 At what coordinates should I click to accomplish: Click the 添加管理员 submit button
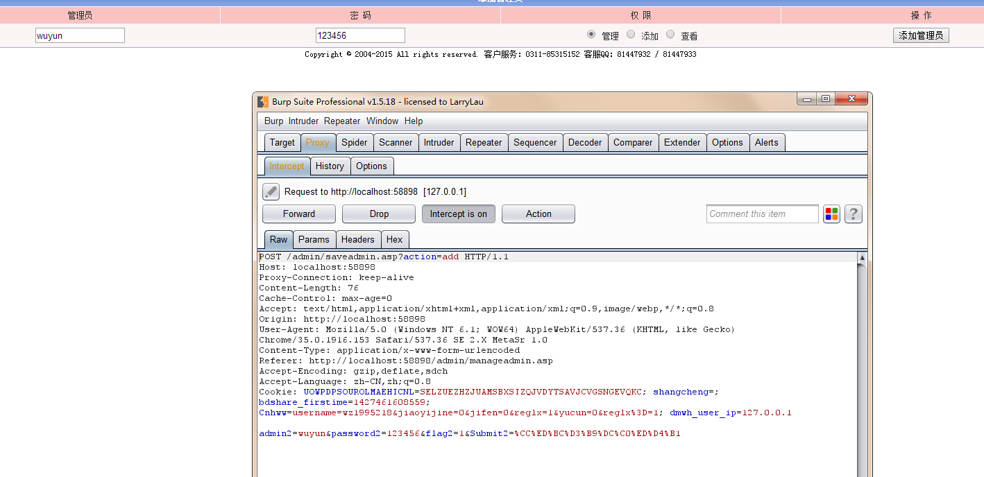point(921,35)
